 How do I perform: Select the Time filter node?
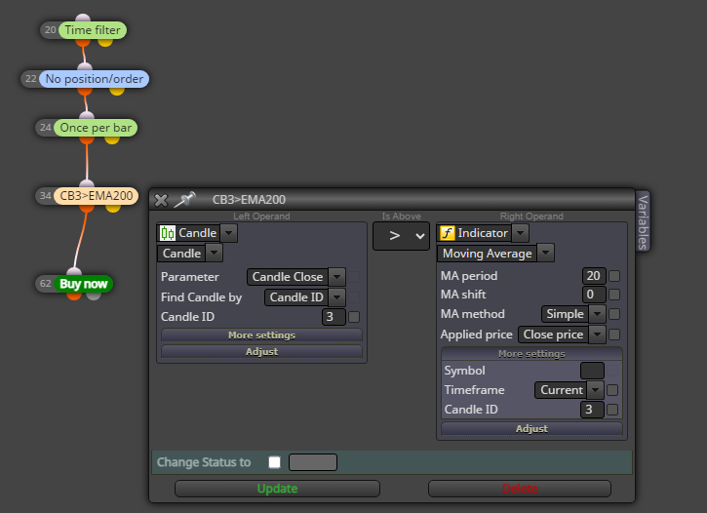(93, 30)
